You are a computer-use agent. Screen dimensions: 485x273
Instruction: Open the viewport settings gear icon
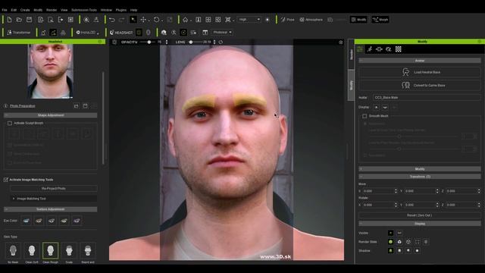340,42
